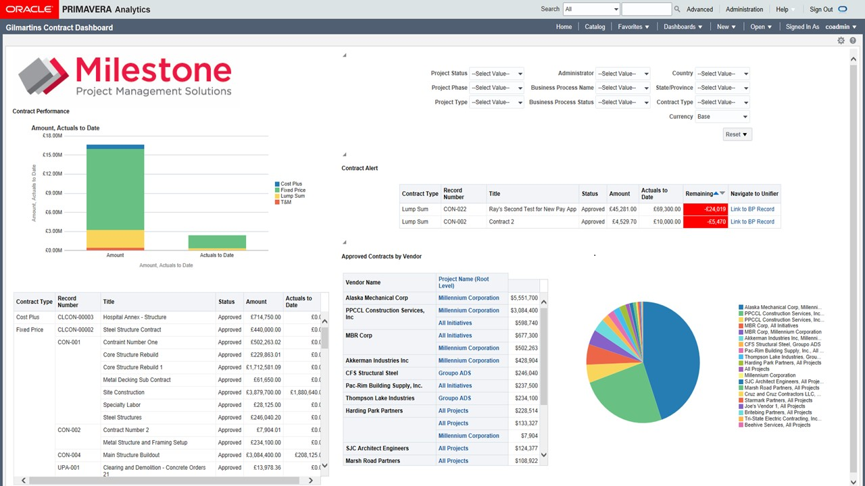Click vendor table scrollbar up arrow
Viewport: 865px width, 486px height.
[x=543, y=302]
